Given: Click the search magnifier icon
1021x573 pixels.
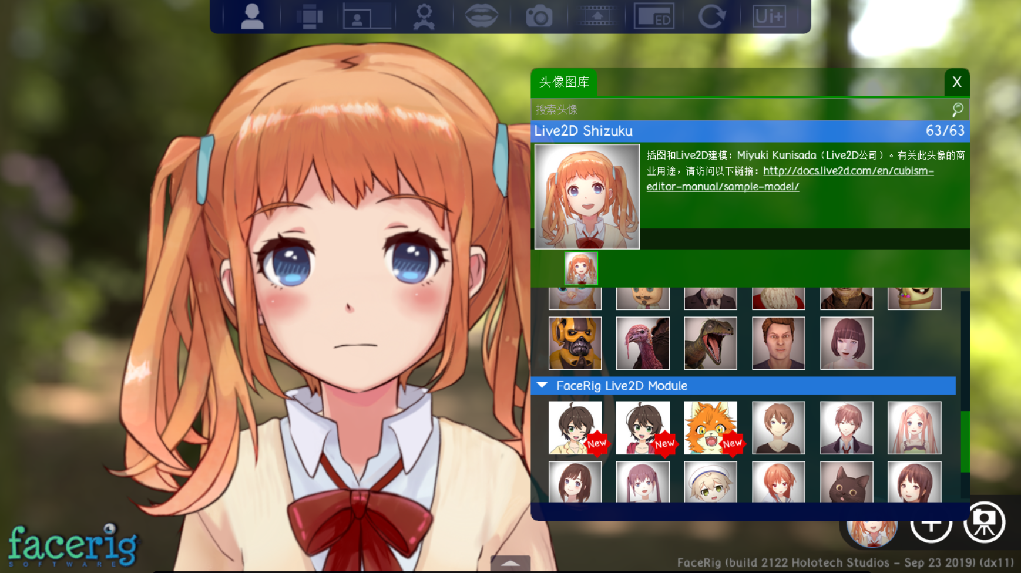Looking at the screenshot, I should pos(958,109).
